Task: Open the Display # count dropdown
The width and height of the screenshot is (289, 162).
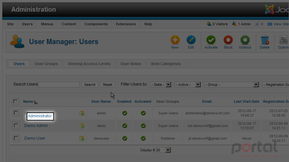Action: pos(163,150)
